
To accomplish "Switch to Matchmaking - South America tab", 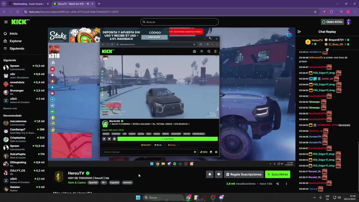I will coord(28,4).
